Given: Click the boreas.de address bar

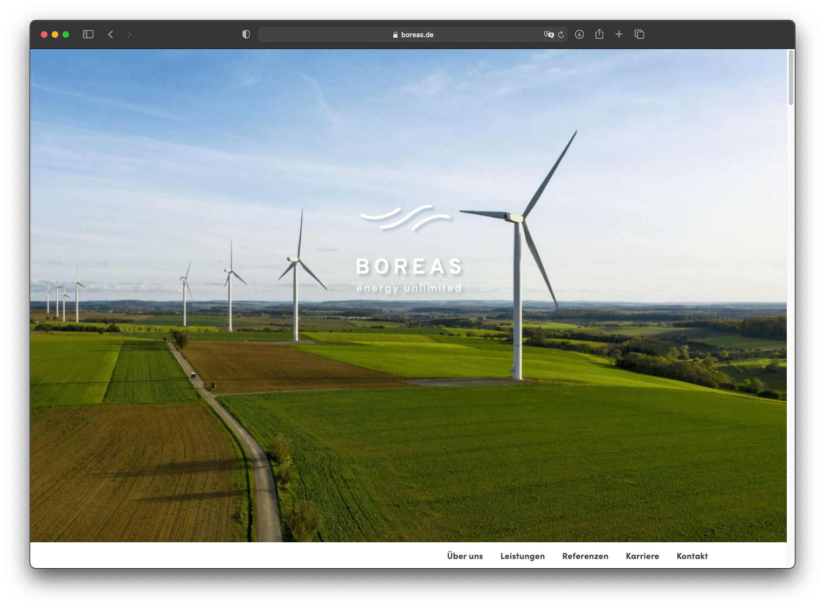Looking at the screenshot, I should coord(413,34).
